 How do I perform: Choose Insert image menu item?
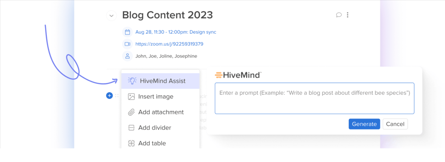[x=160, y=96]
